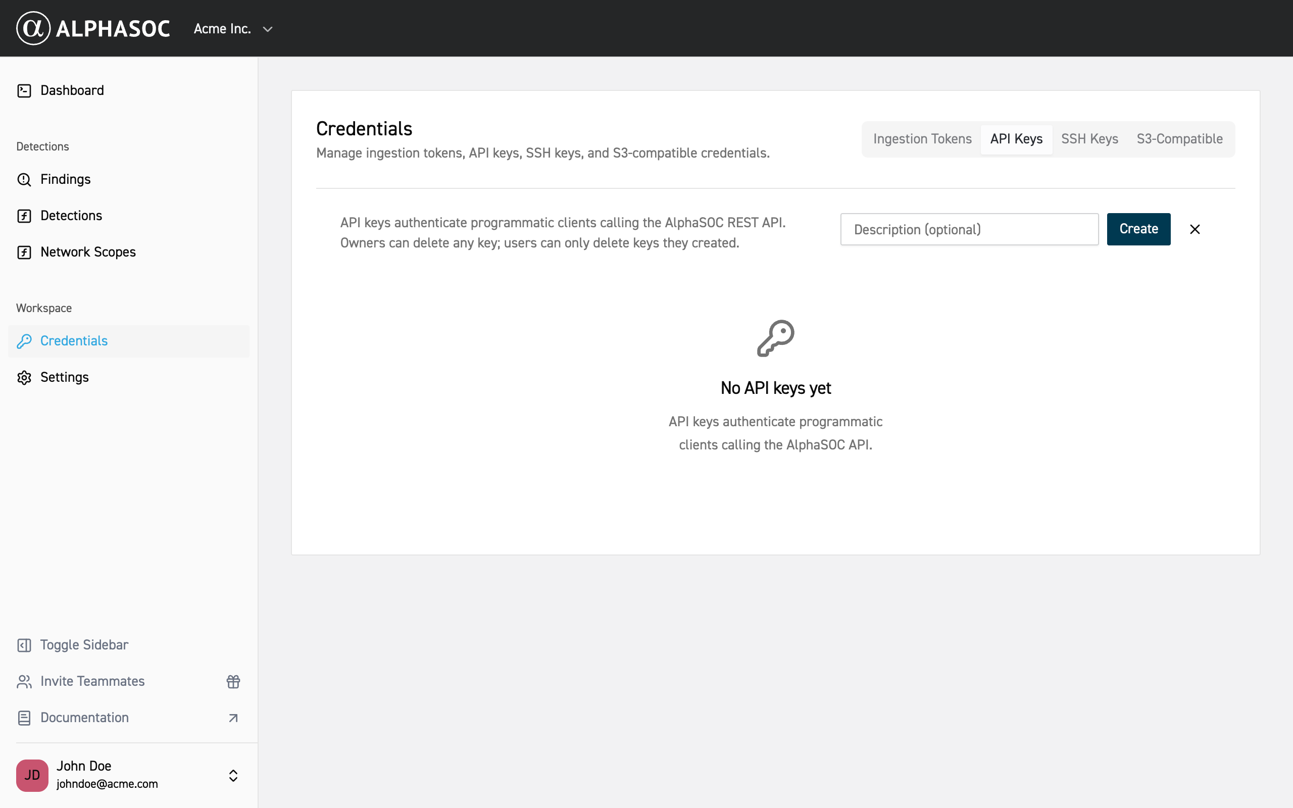Click the "Detections" section label

(43, 146)
